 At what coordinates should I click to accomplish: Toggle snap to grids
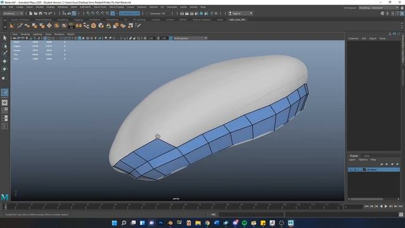(88, 13)
